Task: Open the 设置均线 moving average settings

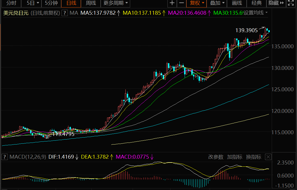Action: pos(255,13)
